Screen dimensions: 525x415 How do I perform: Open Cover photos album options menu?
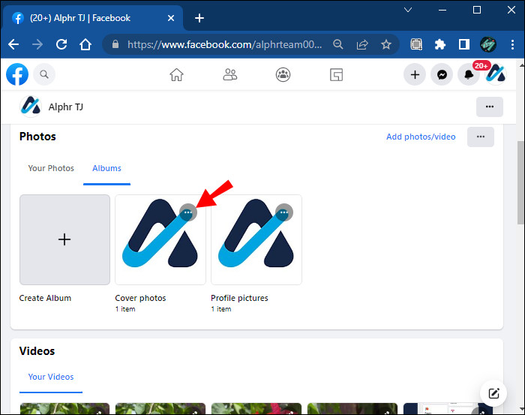188,212
